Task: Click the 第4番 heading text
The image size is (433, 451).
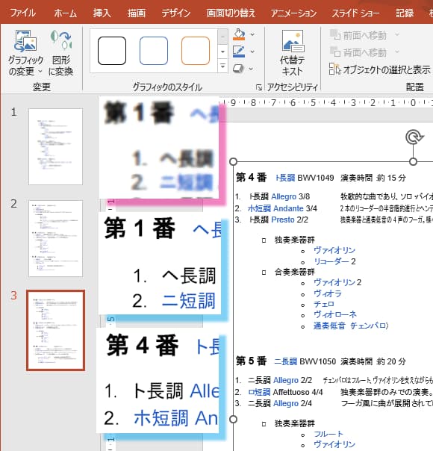Action: coord(251,178)
